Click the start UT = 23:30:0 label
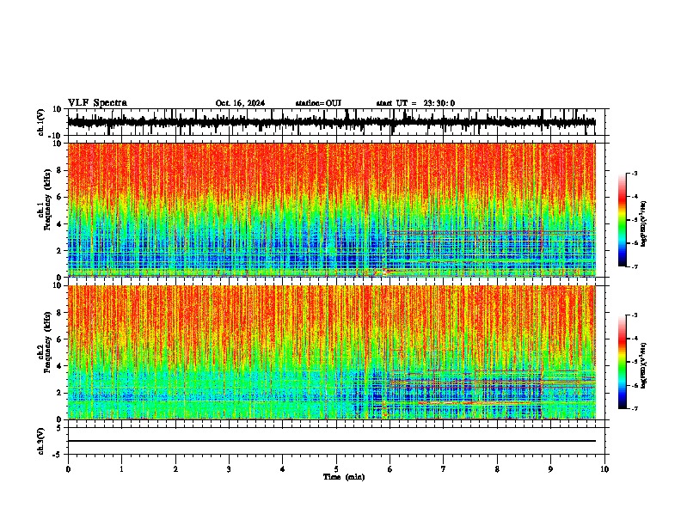Screen dimensions: 681x526 415,103
